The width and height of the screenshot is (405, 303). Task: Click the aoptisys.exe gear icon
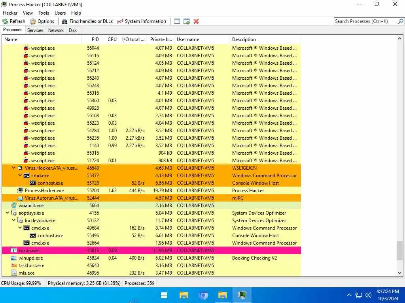(x=14, y=213)
